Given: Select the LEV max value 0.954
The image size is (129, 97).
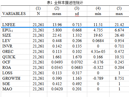Looking at the screenshot, I should click(x=119, y=41).
